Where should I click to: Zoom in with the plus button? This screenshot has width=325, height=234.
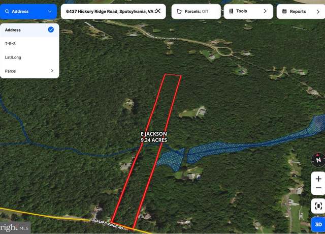click(318, 179)
